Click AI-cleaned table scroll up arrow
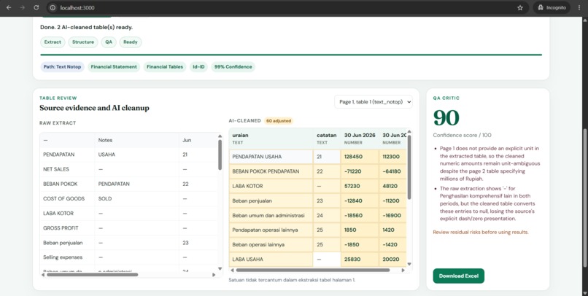 [x=409, y=131]
